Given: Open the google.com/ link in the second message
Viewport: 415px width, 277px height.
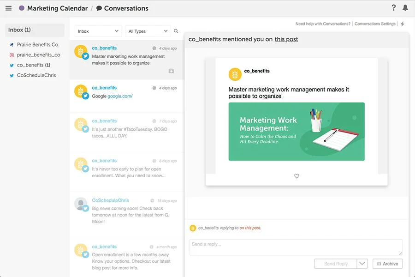Looking at the screenshot, I should click(120, 96).
